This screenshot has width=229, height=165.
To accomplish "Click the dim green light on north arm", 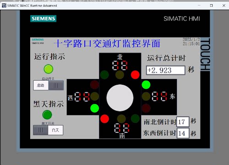I will click(104, 75).
